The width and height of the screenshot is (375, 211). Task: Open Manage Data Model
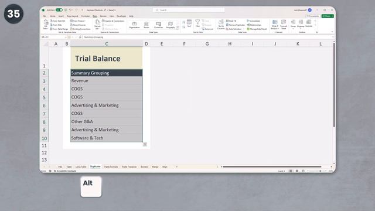pyautogui.click(x=257, y=29)
